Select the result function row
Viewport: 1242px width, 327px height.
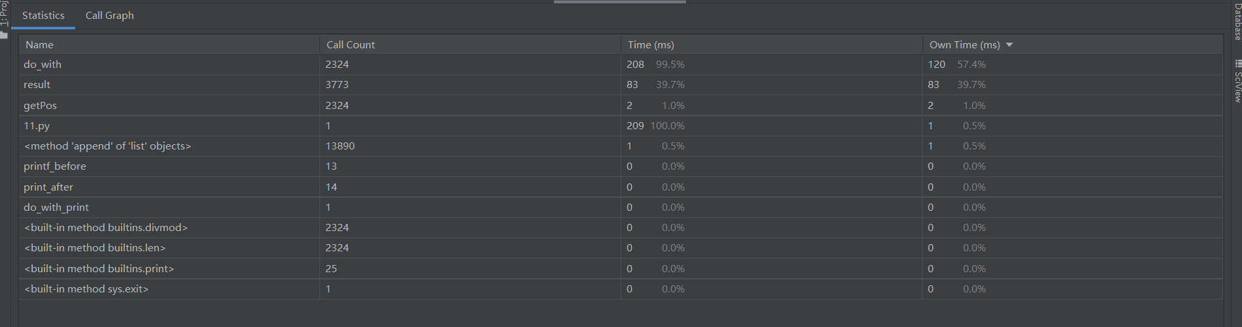[37, 85]
